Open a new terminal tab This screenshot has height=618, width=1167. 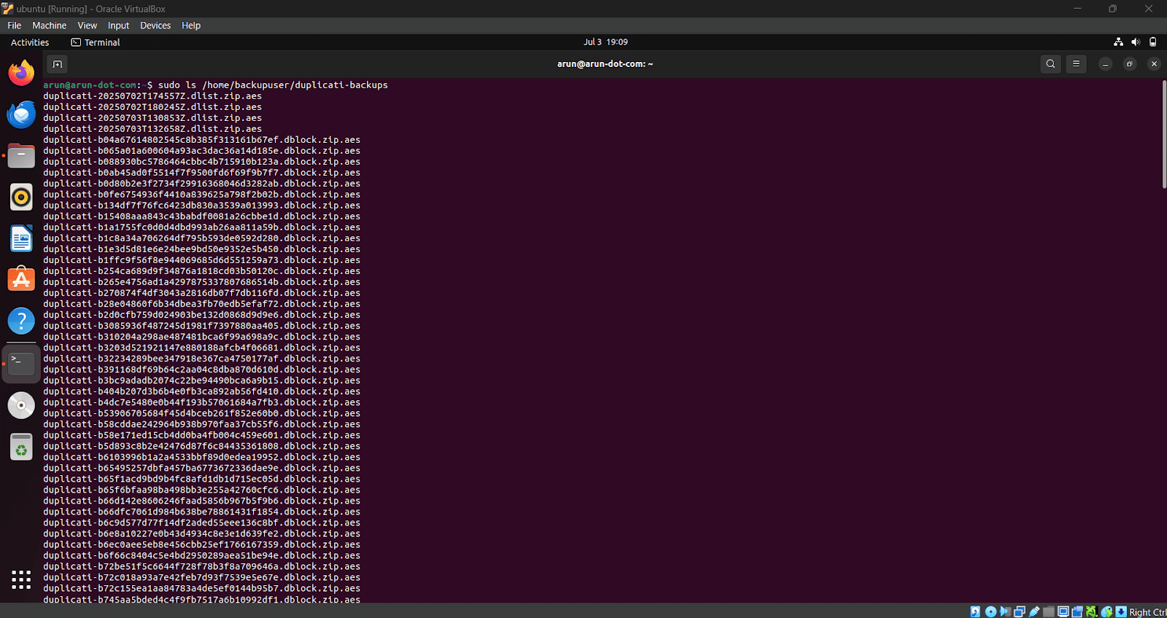pos(58,64)
